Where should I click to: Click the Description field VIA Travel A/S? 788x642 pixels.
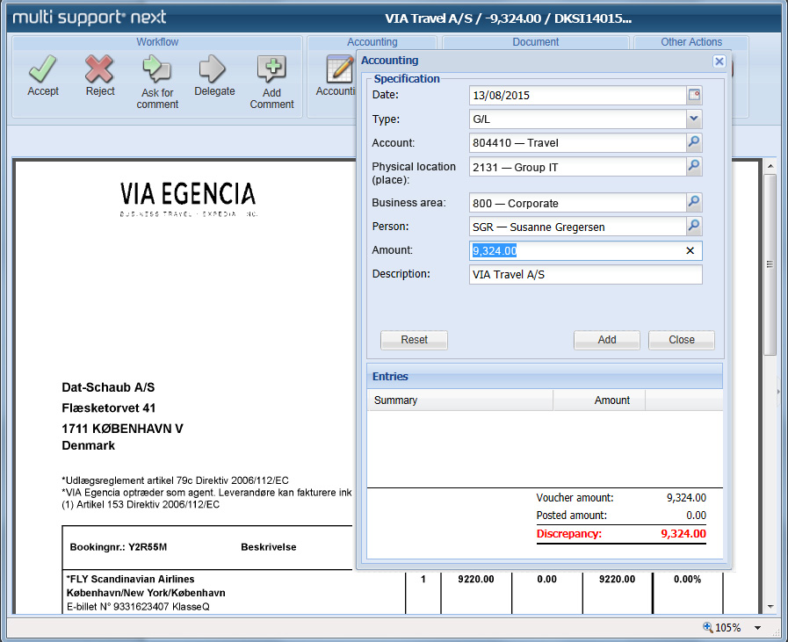[x=585, y=274]
